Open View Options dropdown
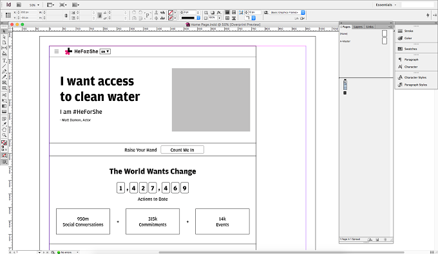 50,5
